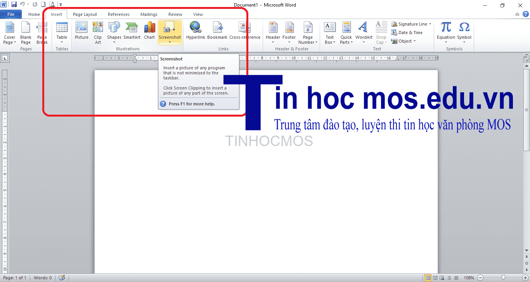Click the vertical scrollbar thumb
Image resolution: width=530 pixels, height=282 pixels.
point(527,110)
